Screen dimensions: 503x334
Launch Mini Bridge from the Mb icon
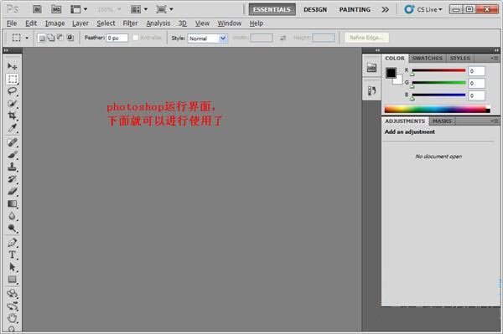tap(56, 9)
